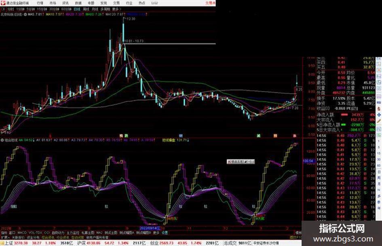Image resolution: width=382 pixels, height=246 pixels.
Task: Click the 通达信 app logo icon
Action: click(3, 3)
